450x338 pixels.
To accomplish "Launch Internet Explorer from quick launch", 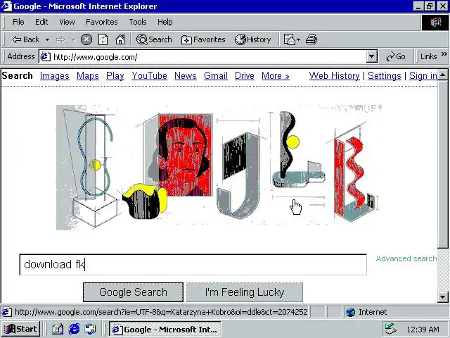I will [x=74, y=329].
